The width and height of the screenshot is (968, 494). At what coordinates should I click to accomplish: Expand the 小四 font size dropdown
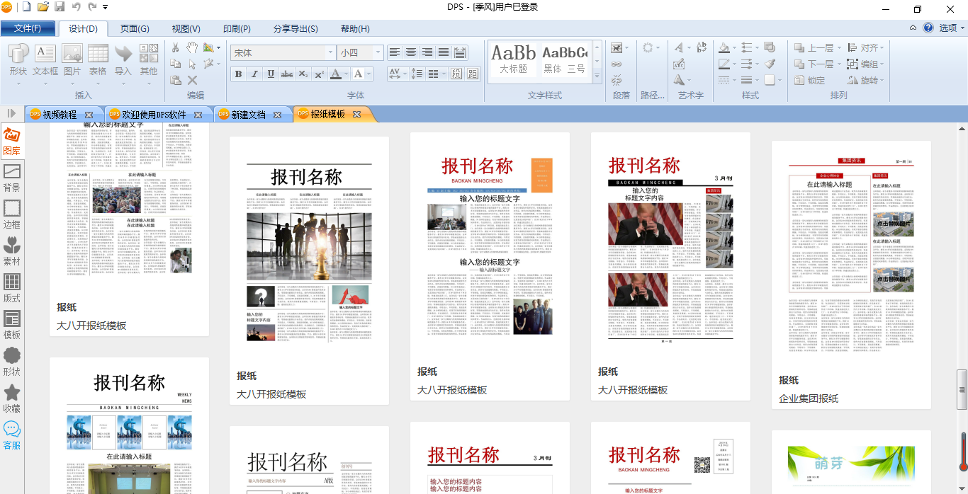tap(378, 52)
